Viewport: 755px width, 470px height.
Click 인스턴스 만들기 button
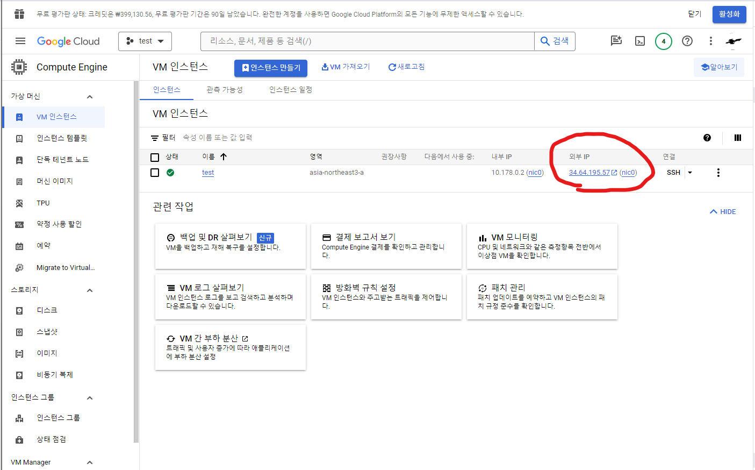coord(271,68)
